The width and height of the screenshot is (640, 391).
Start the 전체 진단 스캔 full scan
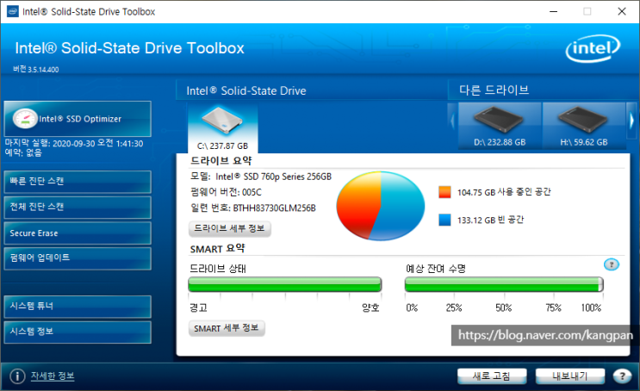78,208
